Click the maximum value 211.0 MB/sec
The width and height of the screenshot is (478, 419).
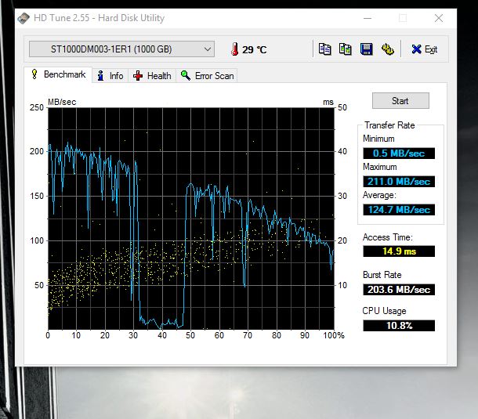399,182
